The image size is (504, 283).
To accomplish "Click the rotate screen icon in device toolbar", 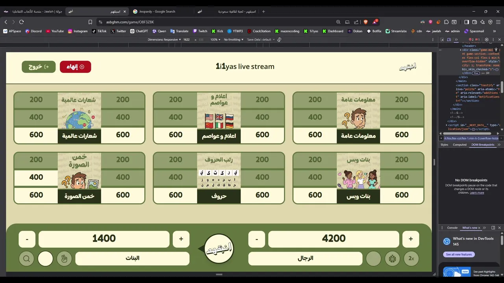I will (279, 40).
